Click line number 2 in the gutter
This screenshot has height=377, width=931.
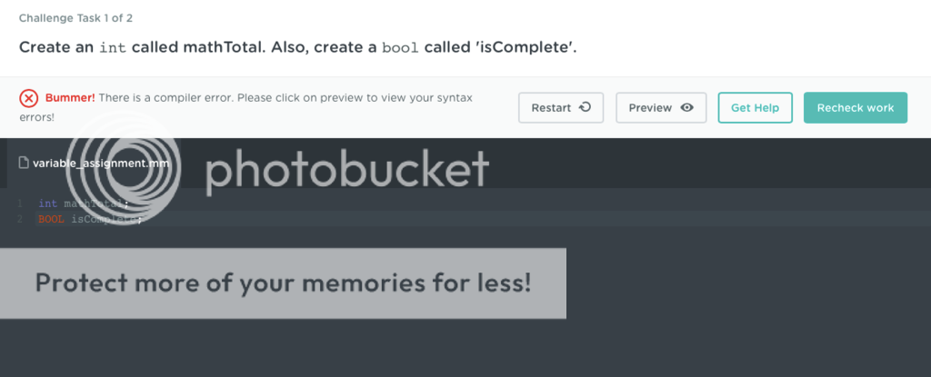click(19, 219)
